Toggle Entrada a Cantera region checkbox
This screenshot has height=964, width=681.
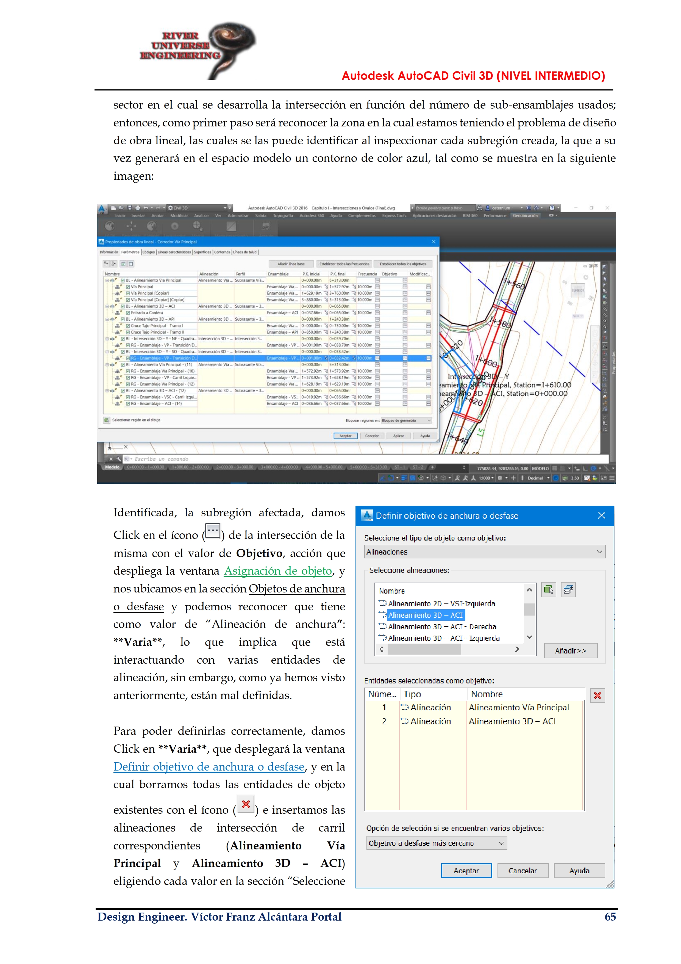tap(128, 313)
